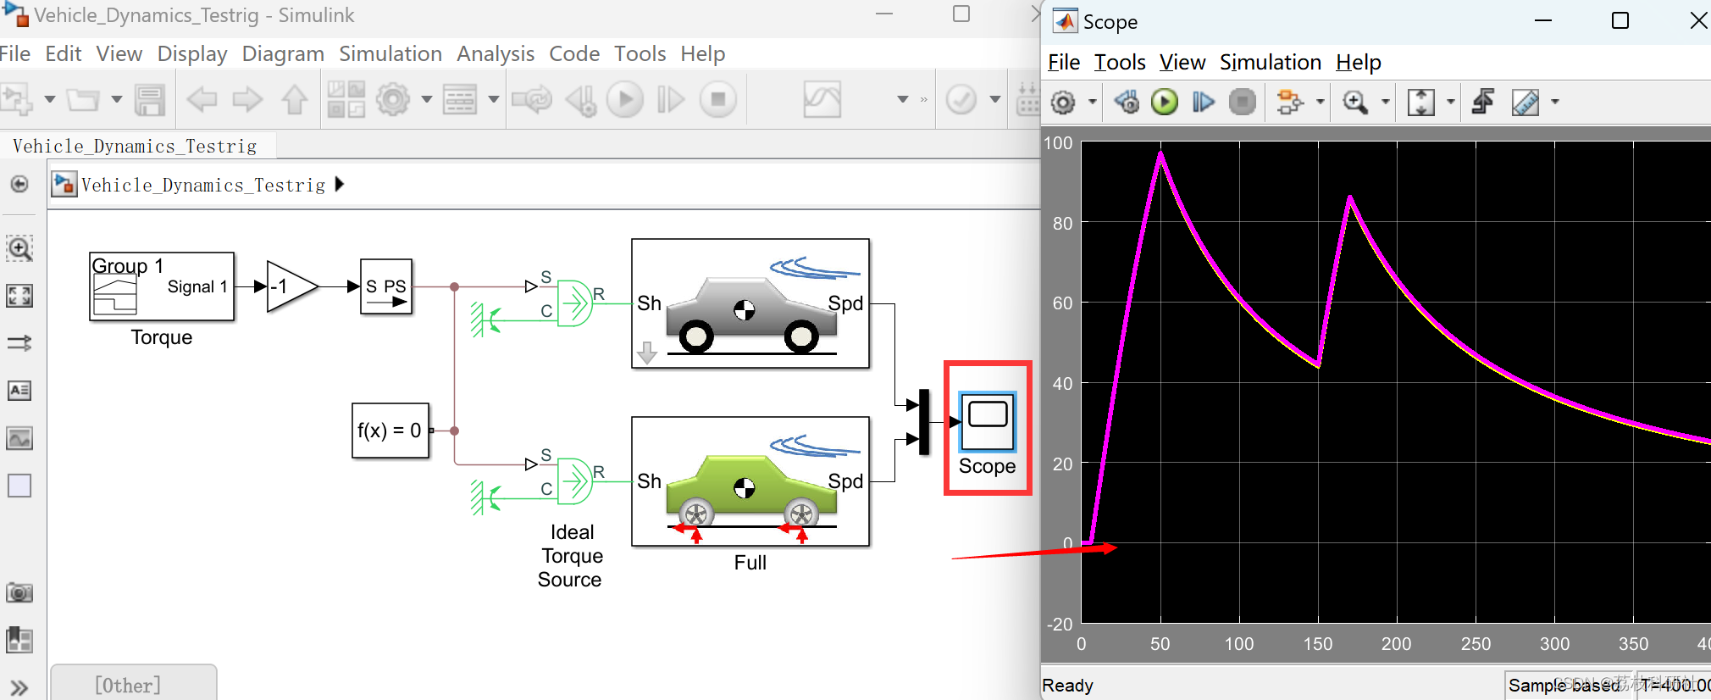Select the f(x)=0 solver configuration block
Screen dimensions: 1711x700
pyautogui.click(x=390, y=431)
